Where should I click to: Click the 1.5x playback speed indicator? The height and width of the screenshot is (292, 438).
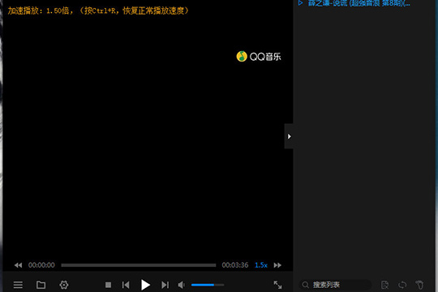tap(261, 265)
